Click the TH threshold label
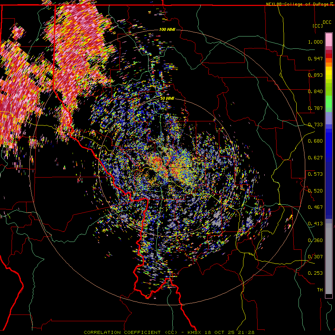This screenshot has width=335, height=335. (320, 290)
